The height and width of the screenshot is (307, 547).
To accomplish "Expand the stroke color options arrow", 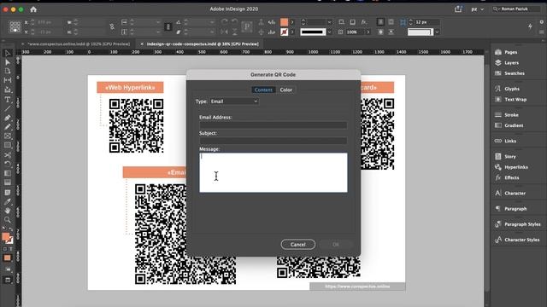I will click(x=292, y=32).
